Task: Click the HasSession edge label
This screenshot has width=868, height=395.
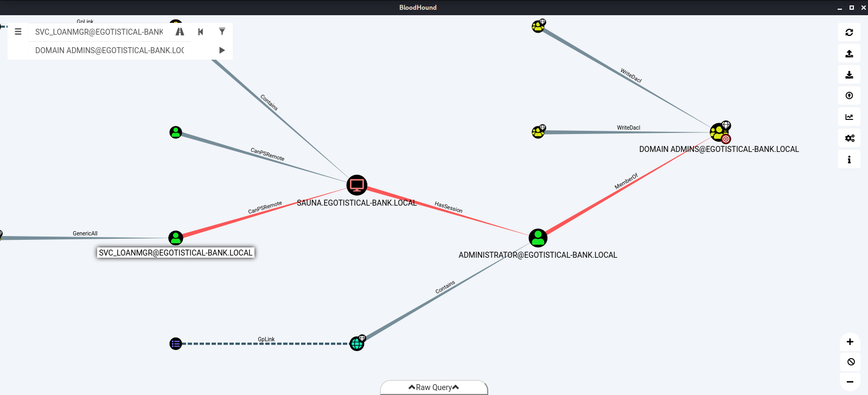Action: (x=449, y=207)
